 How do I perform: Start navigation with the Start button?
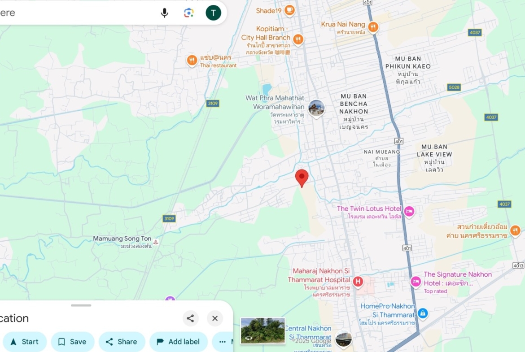25,342
